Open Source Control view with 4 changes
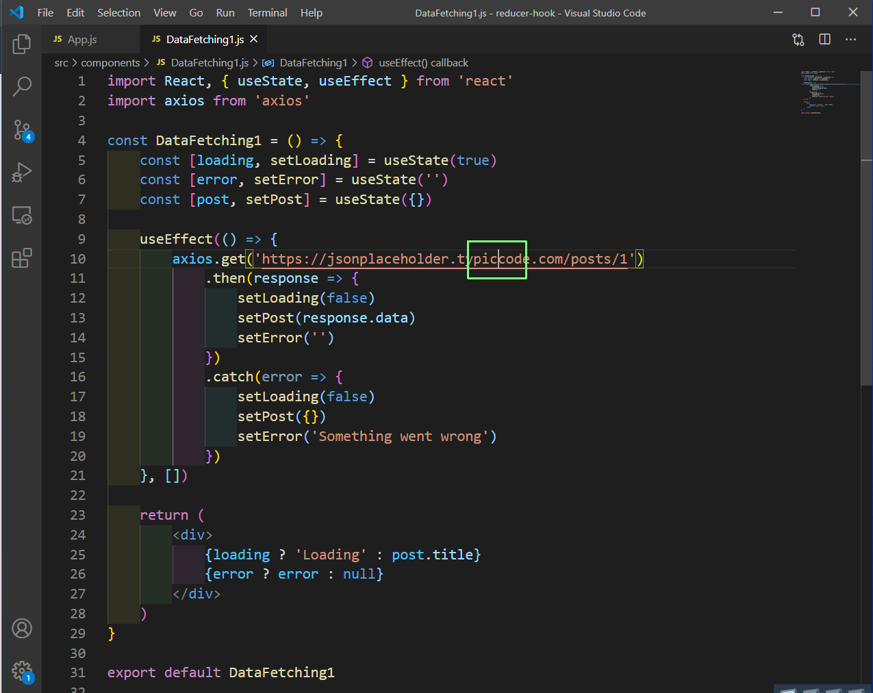873x693 pixels. click(x=22, y=129)
